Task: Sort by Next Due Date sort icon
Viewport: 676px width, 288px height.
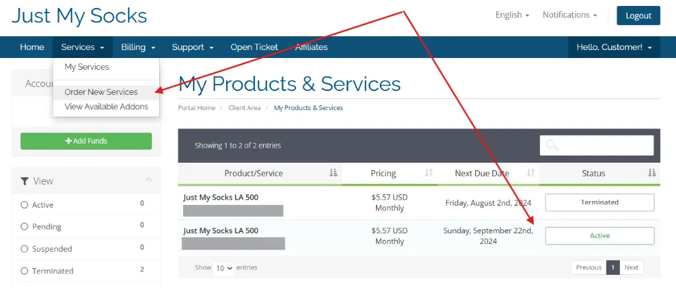Action: 531,173
